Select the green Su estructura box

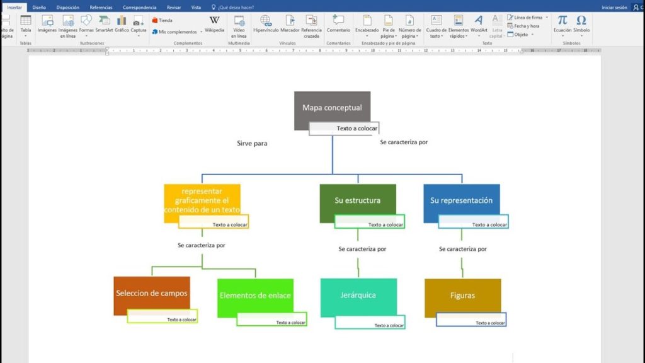coord(358,200)
